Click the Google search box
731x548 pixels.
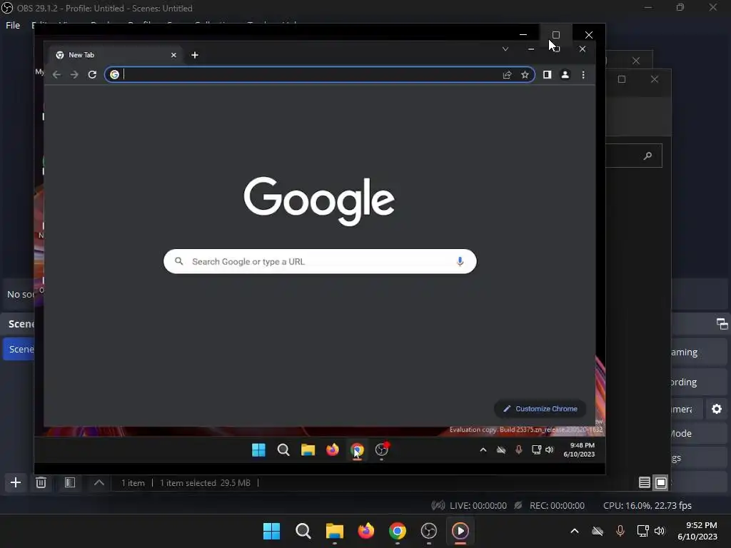click(x=320, y=261)
